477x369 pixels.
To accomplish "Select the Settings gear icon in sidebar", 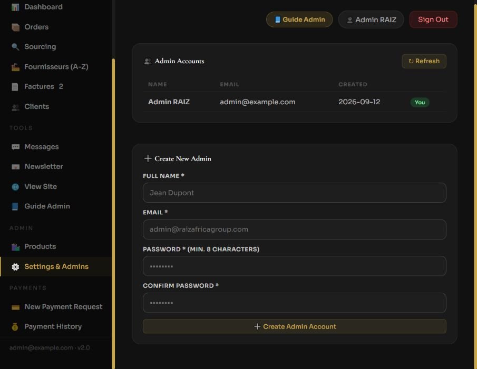I will tap(15, 267).
